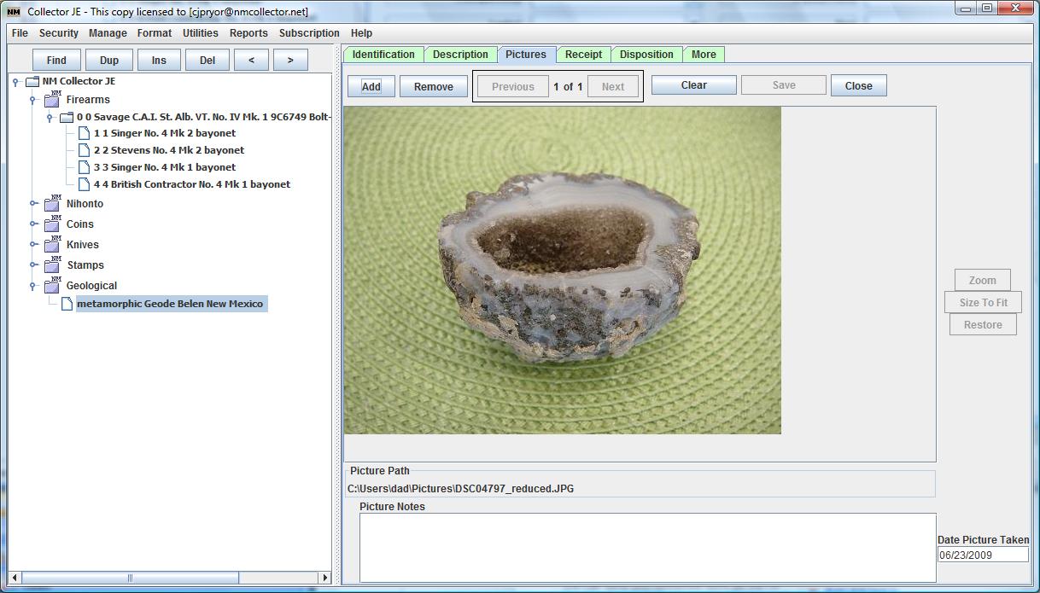Select the Singer No. 4 Mk 1 bayonet entry
Screen dimensions: 1040x593
click(x=165, y=167)
